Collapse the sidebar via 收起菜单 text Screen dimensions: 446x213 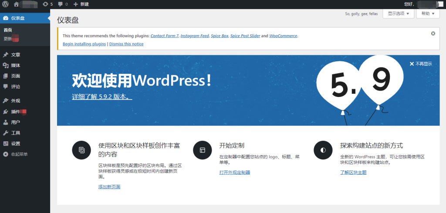pyautogui.click(x=19, y=154)
